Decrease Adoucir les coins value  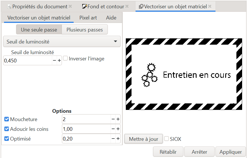click(x=113, y=129)
